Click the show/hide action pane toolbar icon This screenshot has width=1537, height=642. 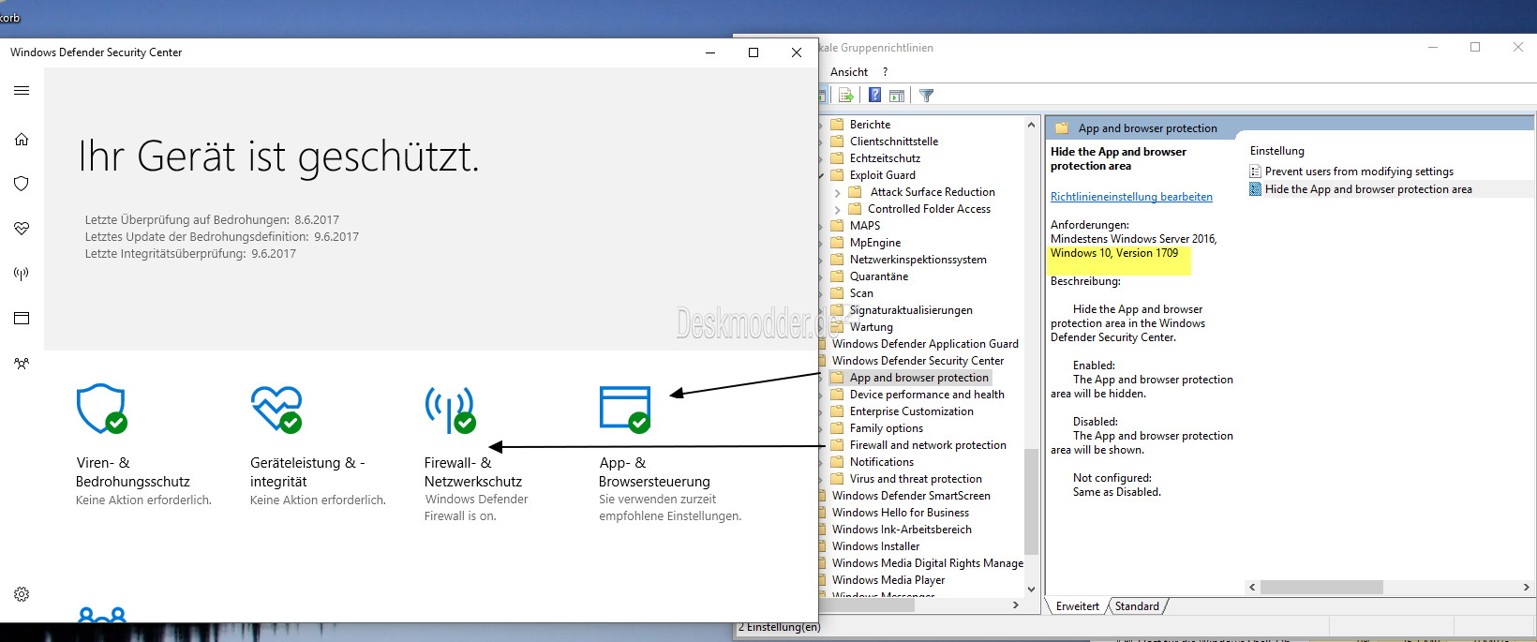897,96
